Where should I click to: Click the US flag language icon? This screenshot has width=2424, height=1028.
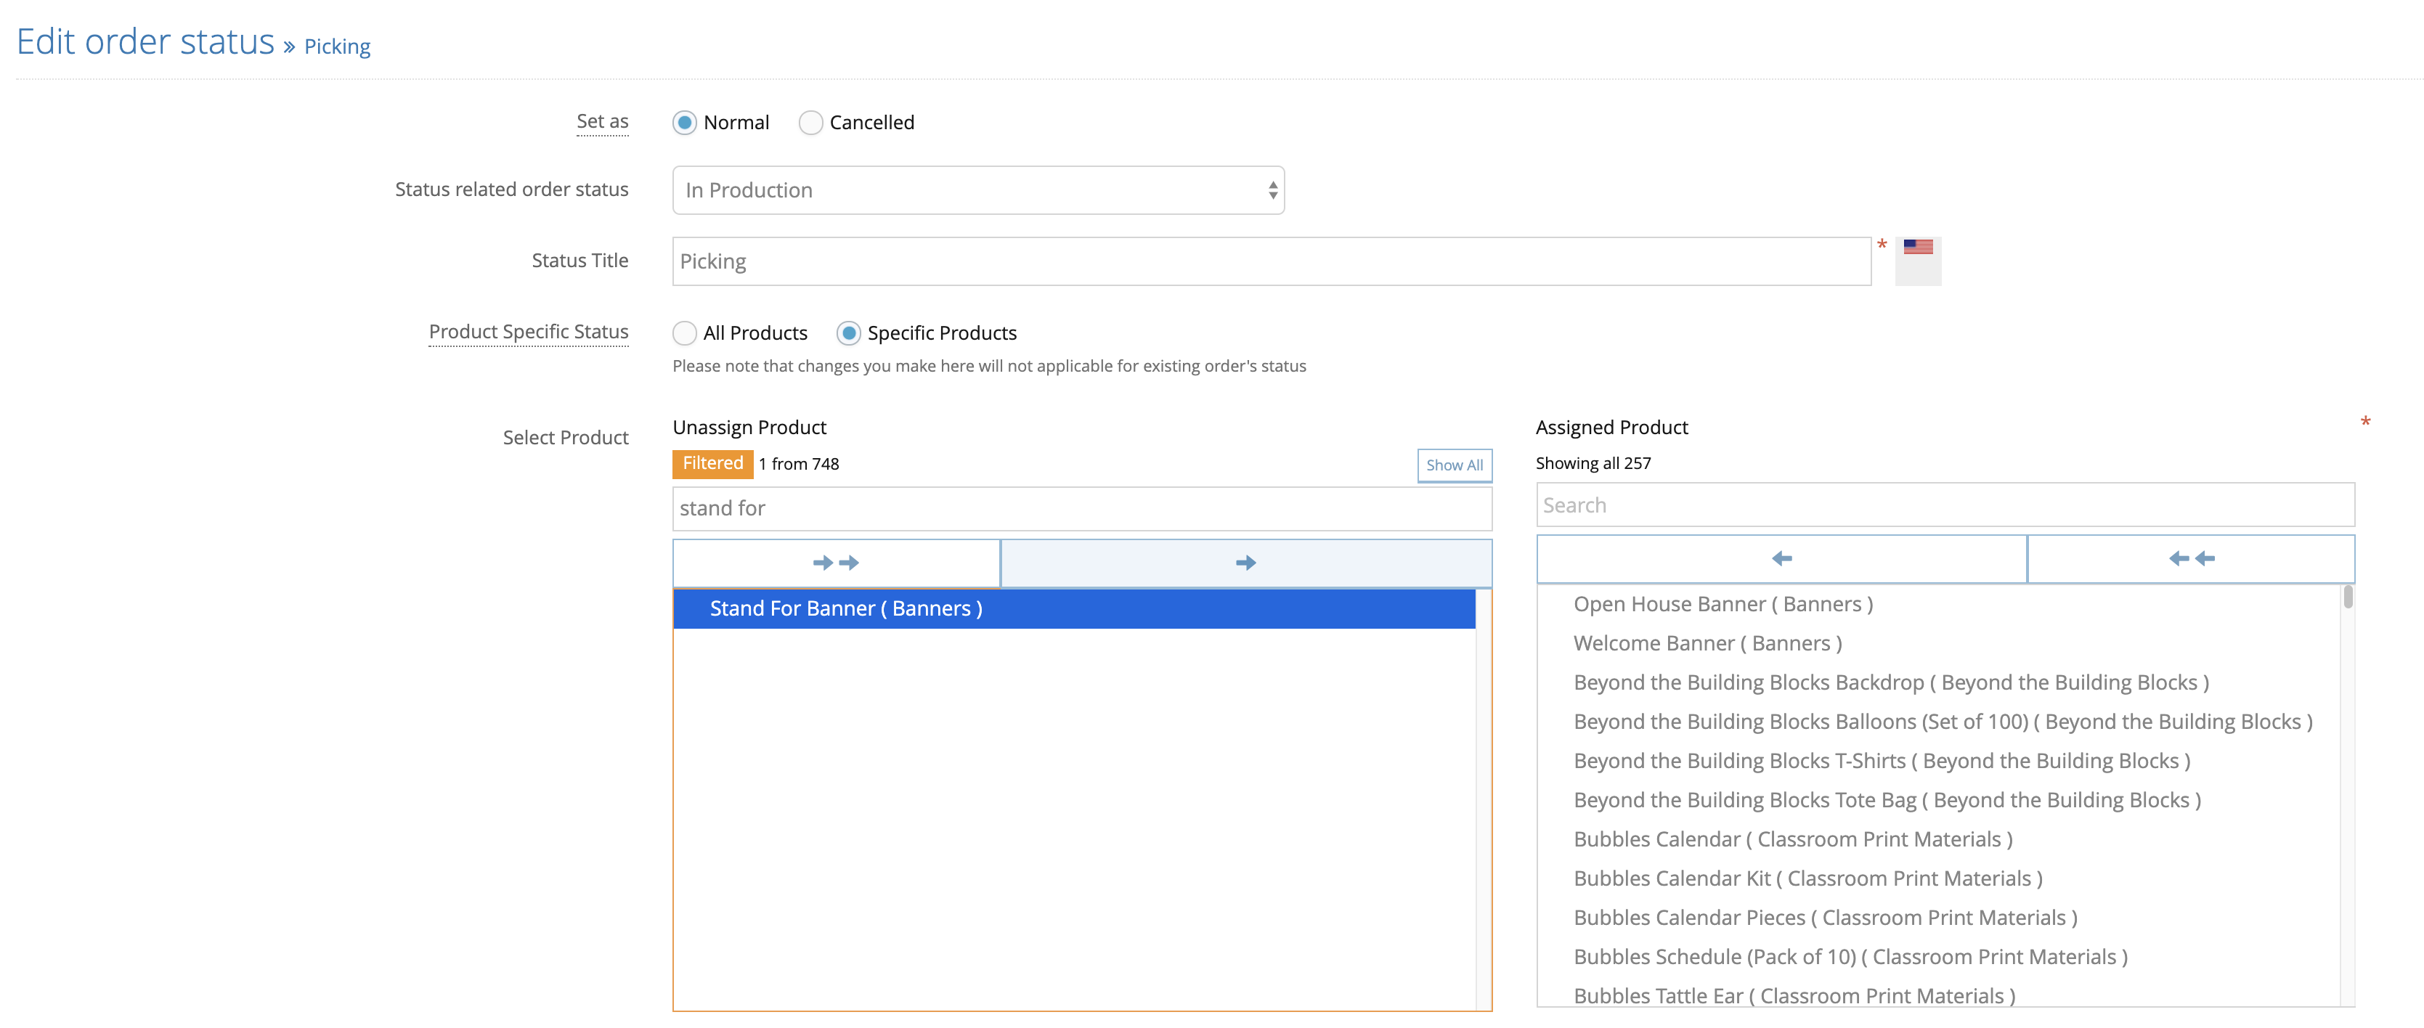[1917, 248]
